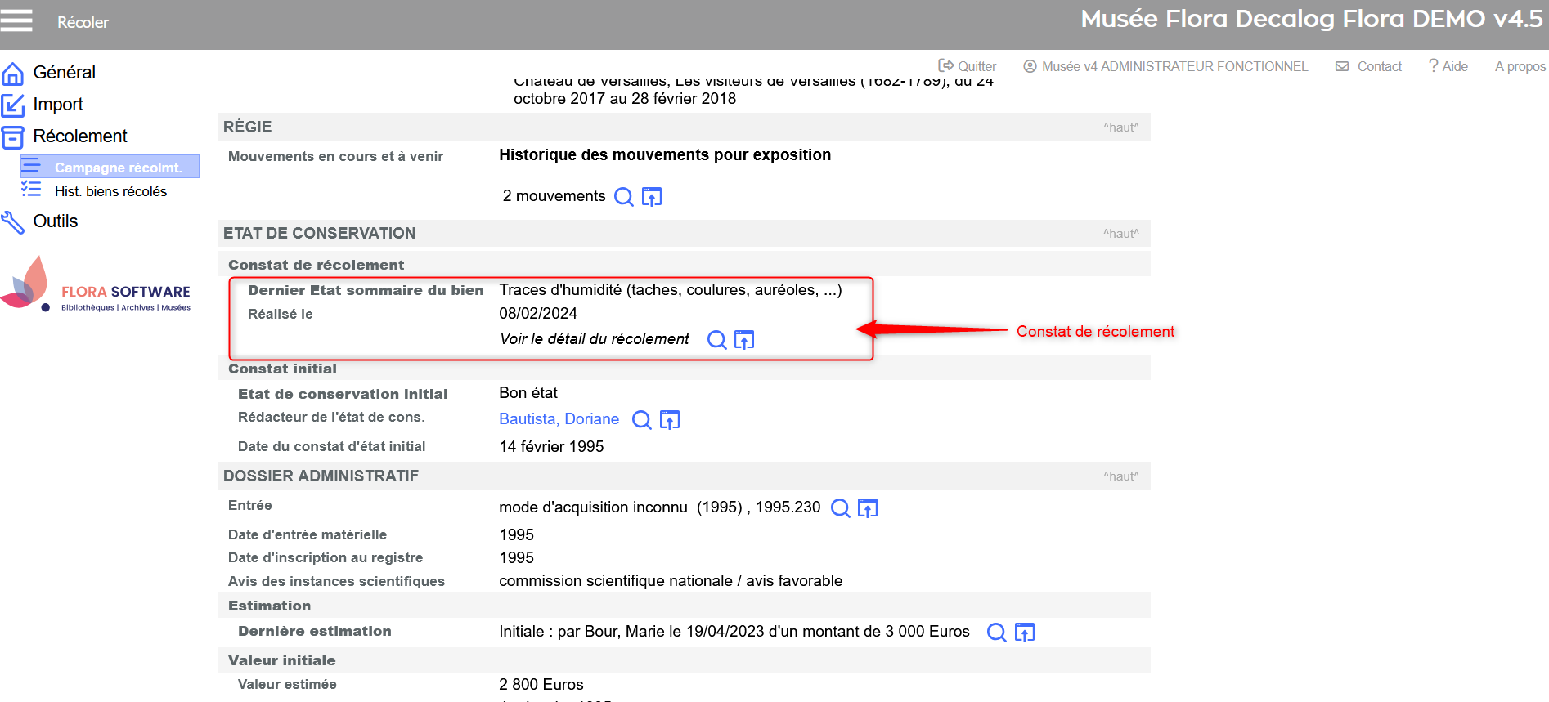
Task: Open Dernière estimation in new window icon
Action: click(1025, 633)
